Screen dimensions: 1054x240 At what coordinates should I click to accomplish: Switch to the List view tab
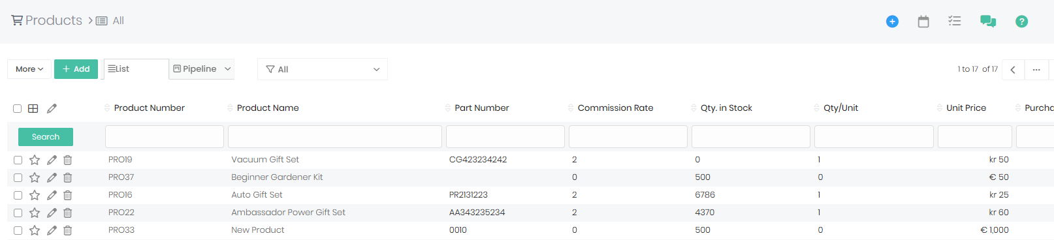click(x=136, y=68)
